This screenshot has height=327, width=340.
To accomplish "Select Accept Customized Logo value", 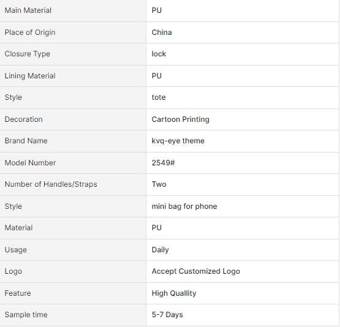I will (196, 271).
